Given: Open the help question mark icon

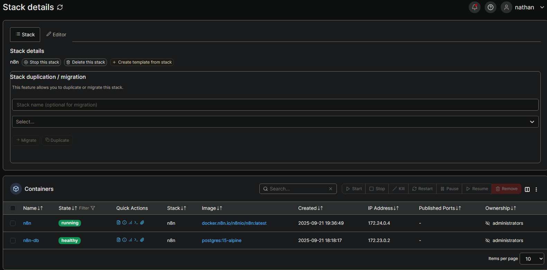Looking at the screenshot, I should pyautogui.click(x=490, y=7).
